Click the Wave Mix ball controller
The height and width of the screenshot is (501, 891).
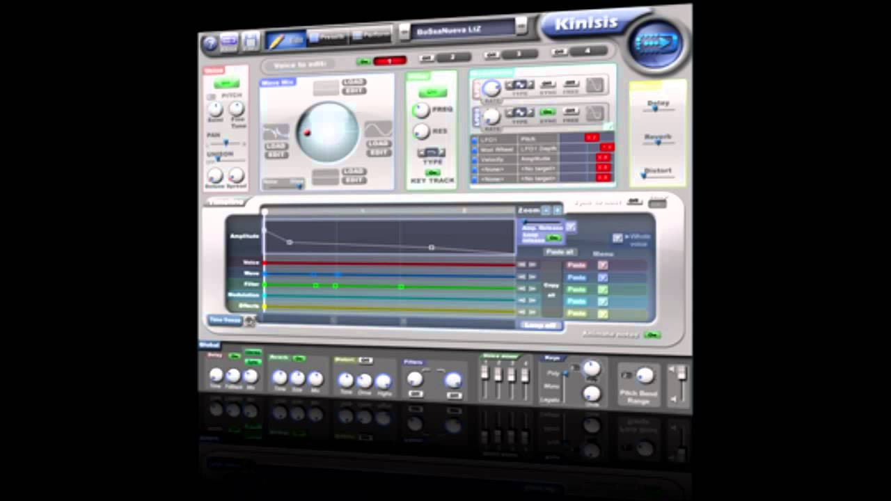coord(327,132)
